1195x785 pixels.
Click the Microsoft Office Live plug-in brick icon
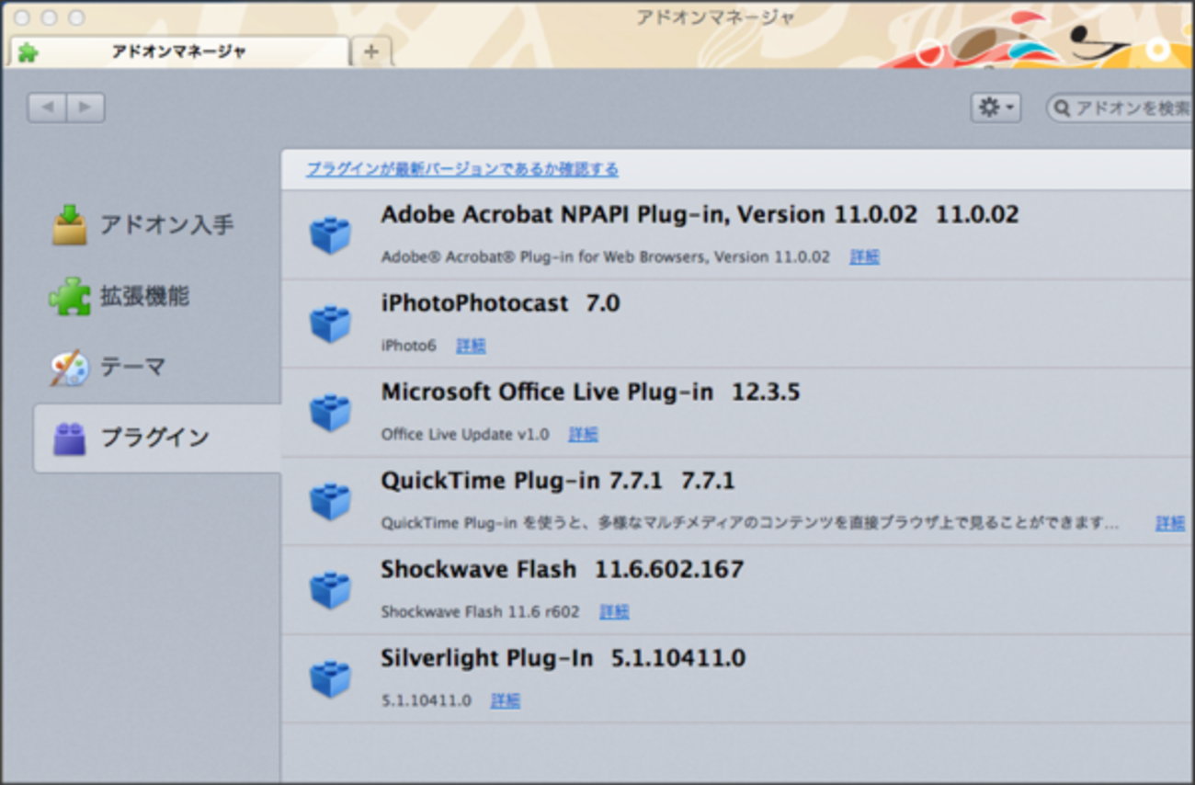tap(330, 413)
